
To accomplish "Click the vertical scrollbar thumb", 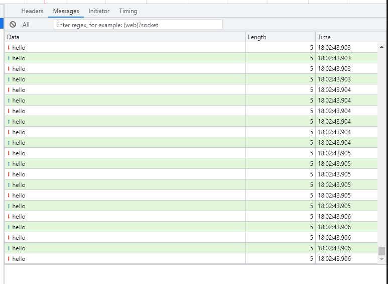I will tap(381, 251).
